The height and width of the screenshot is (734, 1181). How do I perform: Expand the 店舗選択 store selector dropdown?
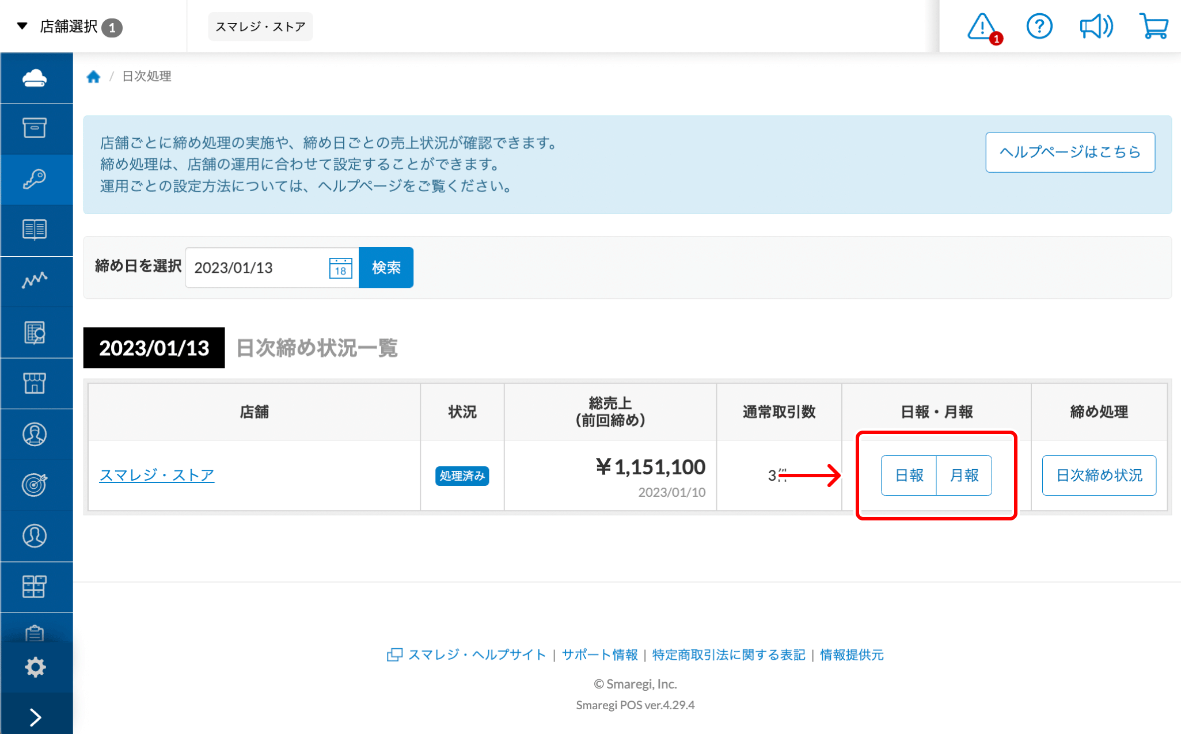[x=69, y=26]
